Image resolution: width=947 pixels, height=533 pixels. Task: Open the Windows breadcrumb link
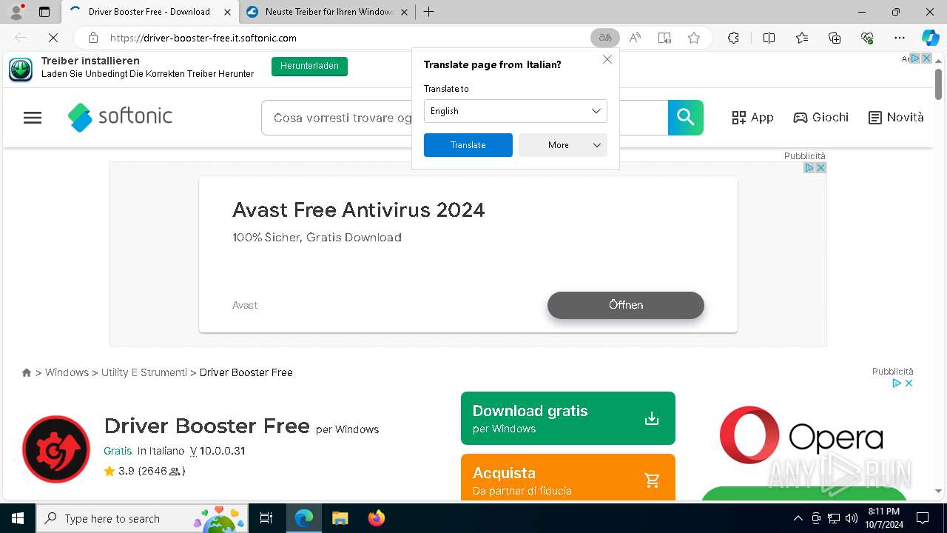[67, 372]
